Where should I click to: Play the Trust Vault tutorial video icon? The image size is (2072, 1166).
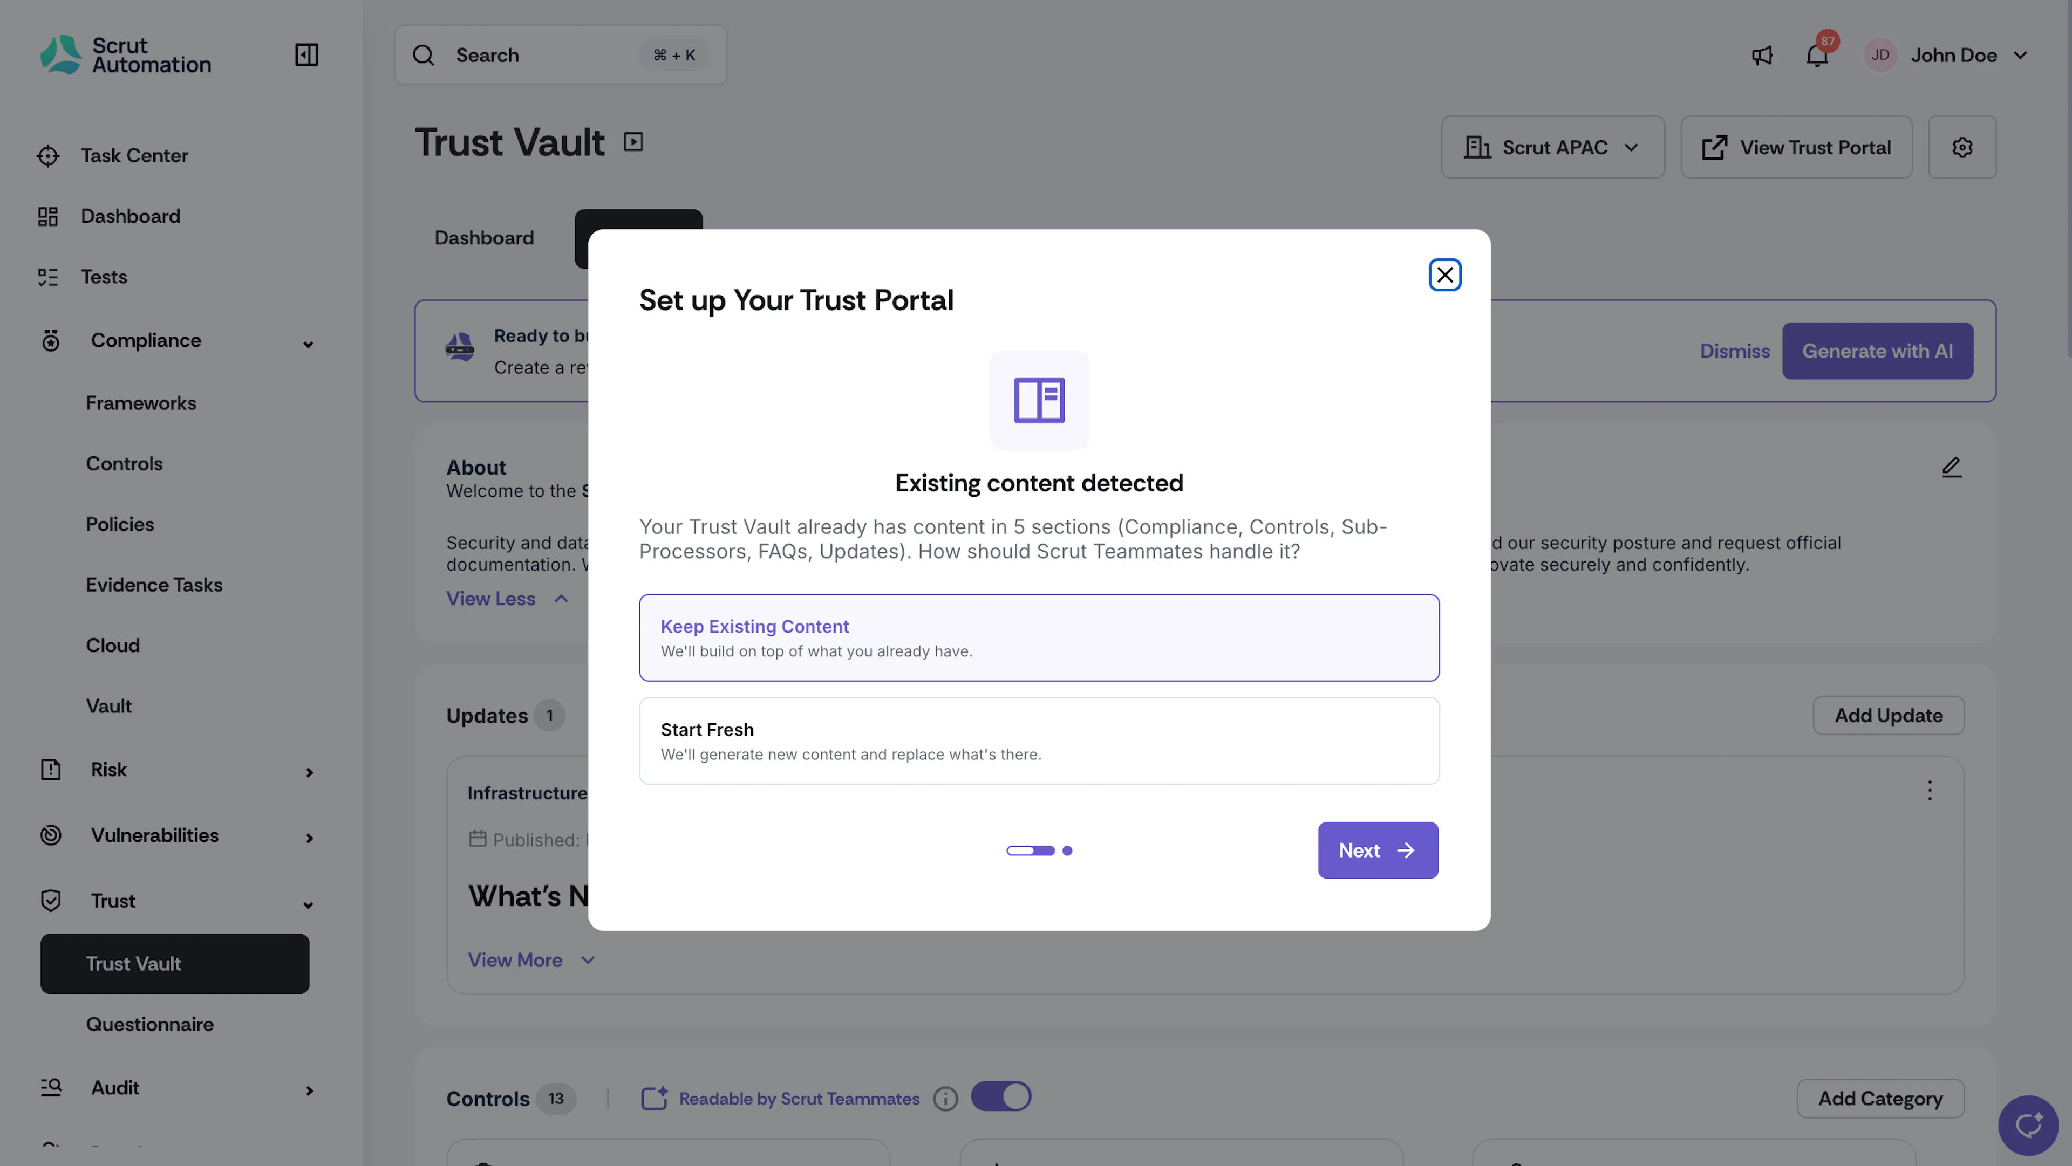coord(634,142)
